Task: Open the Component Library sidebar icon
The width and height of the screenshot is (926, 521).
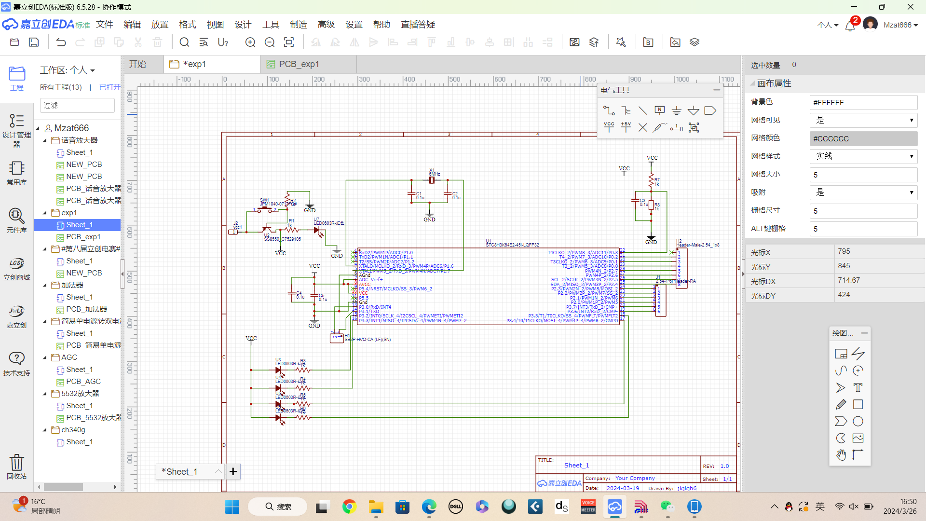Action: point(16,220)
